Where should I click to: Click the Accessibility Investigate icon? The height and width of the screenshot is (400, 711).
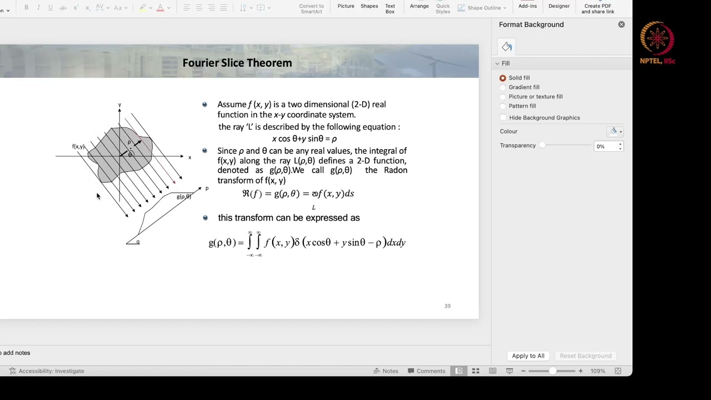pyautogui.click(x=12, y=371)
